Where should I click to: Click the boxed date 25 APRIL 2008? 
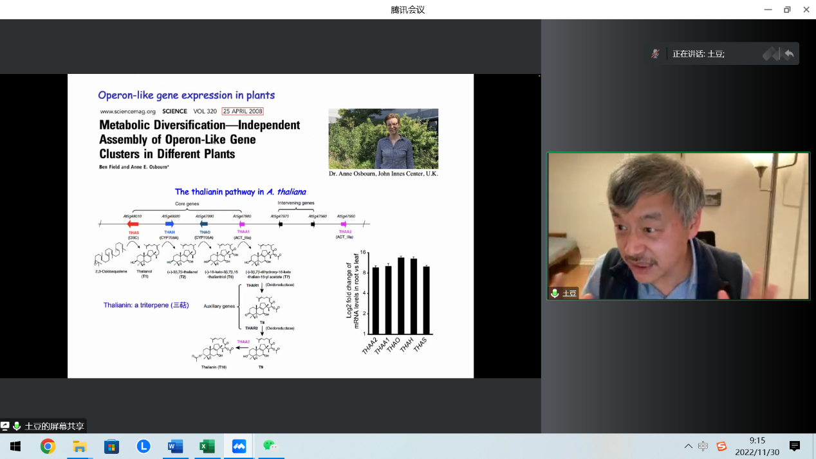coord(243,111)
